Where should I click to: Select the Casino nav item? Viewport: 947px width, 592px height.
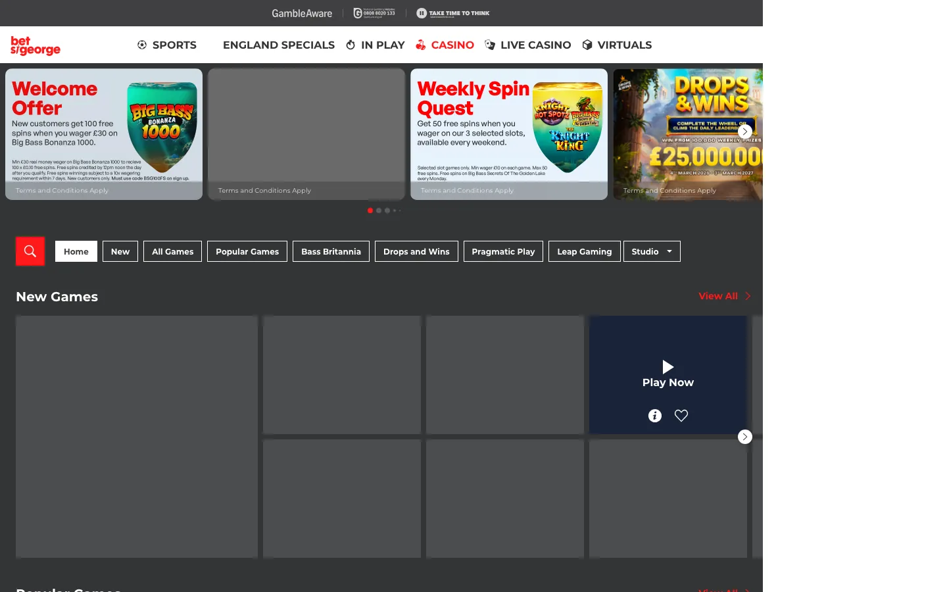[445, 45]
